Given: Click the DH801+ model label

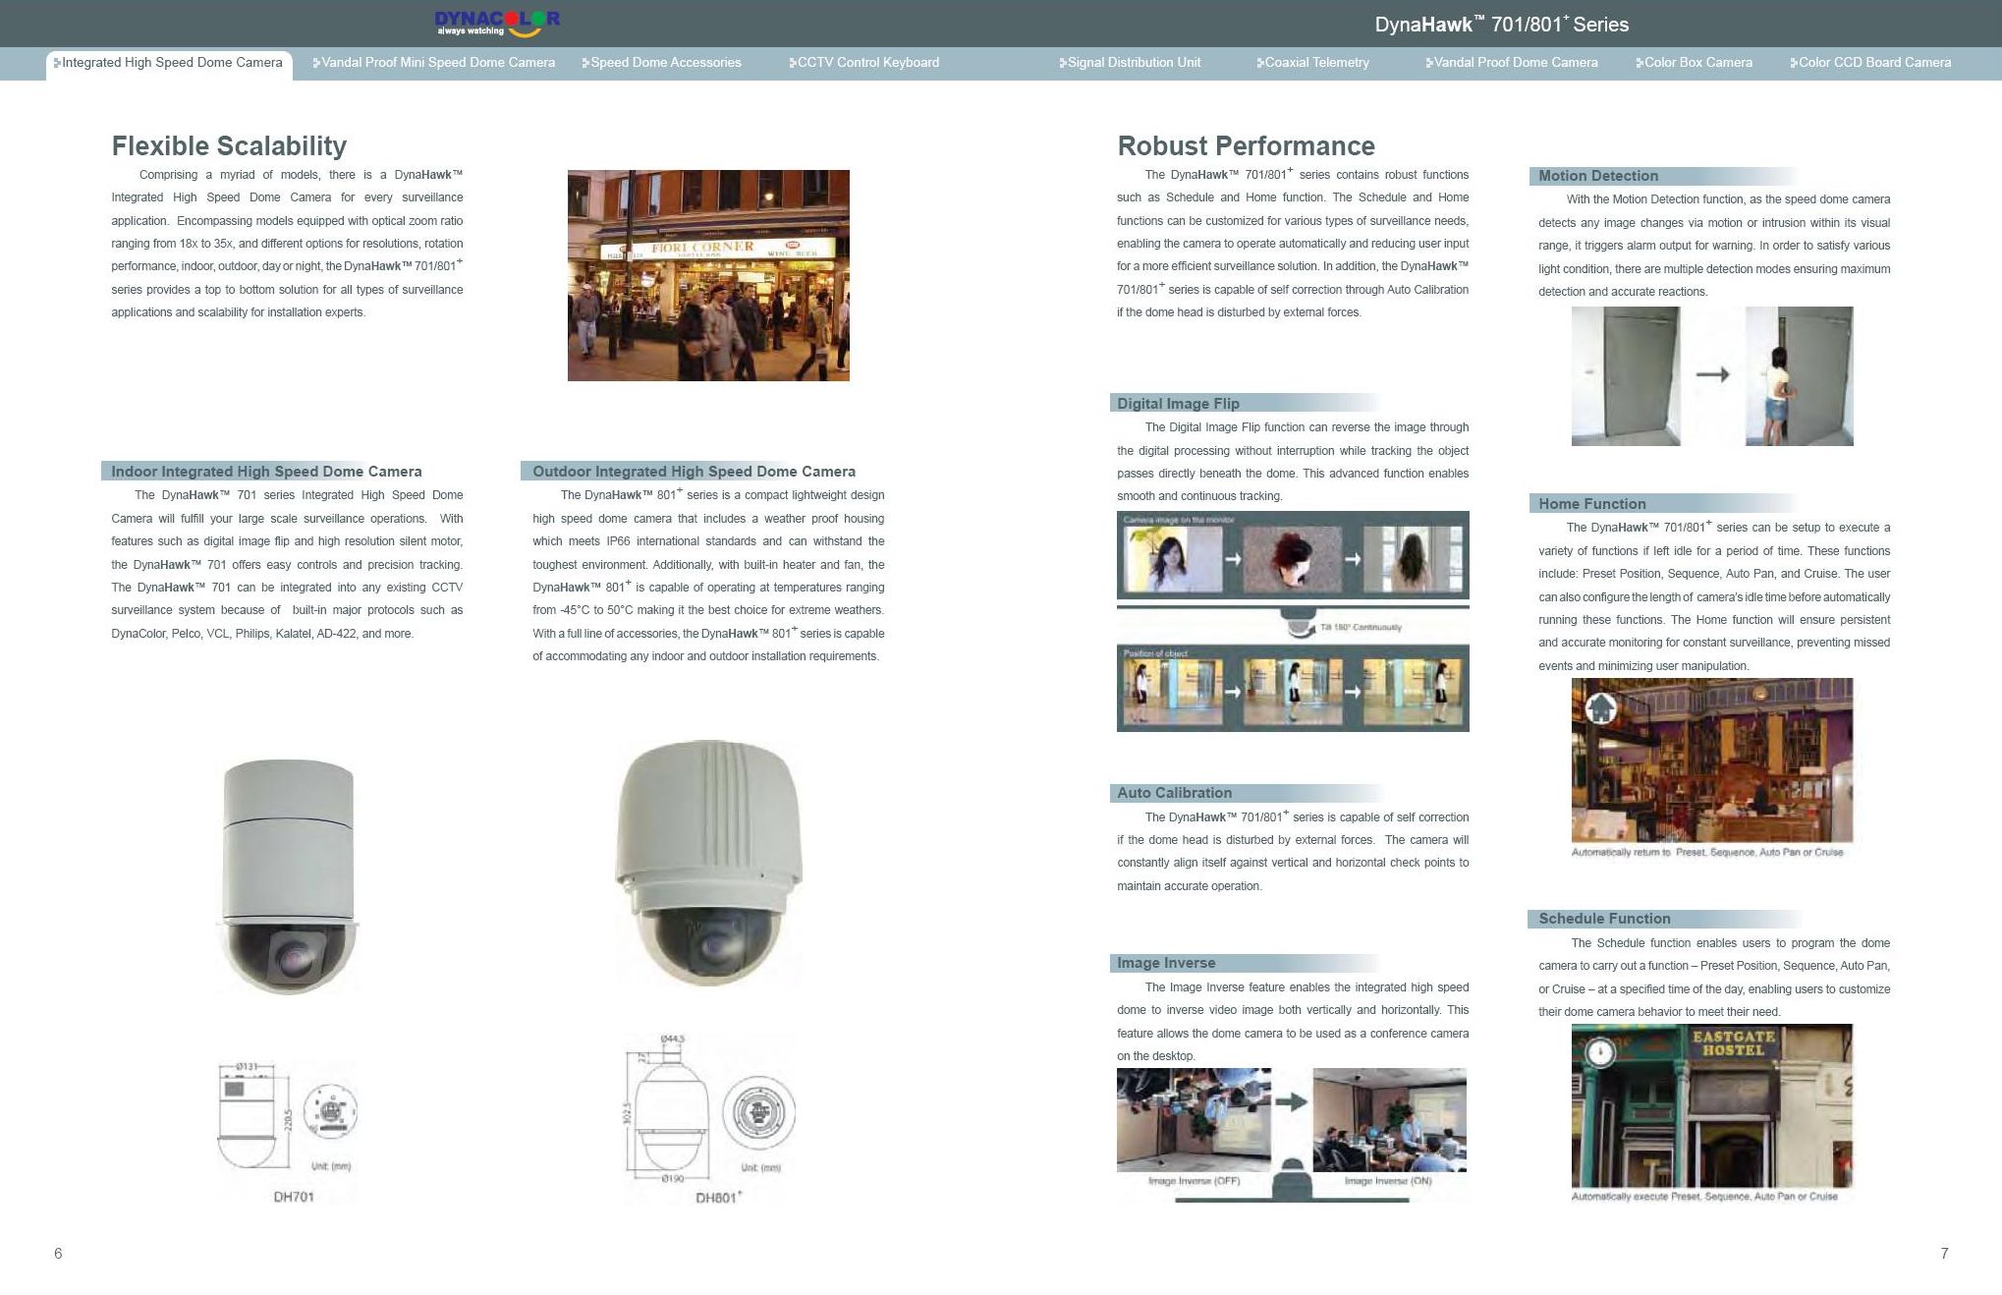Looking at the screenshot, I should point(719,1197).
